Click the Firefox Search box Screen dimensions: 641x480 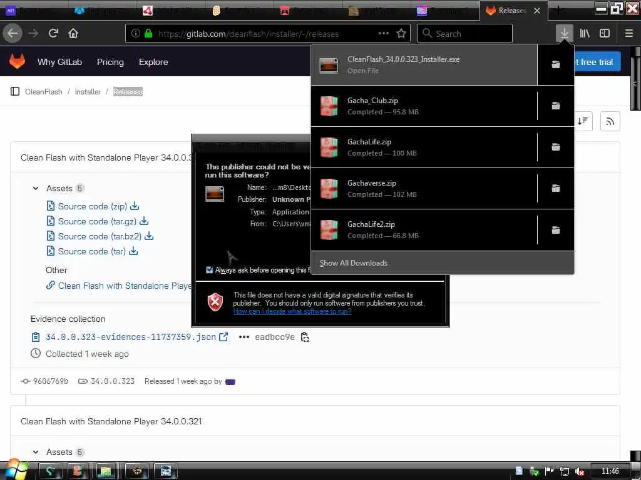coord(464,33)
